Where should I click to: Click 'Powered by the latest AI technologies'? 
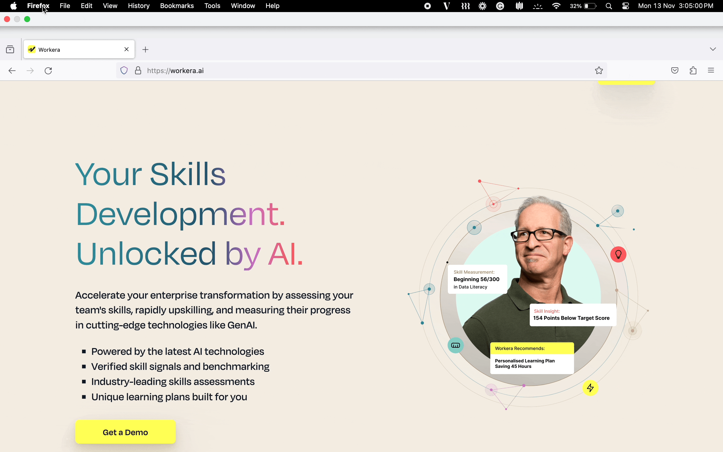pos(178,351)
